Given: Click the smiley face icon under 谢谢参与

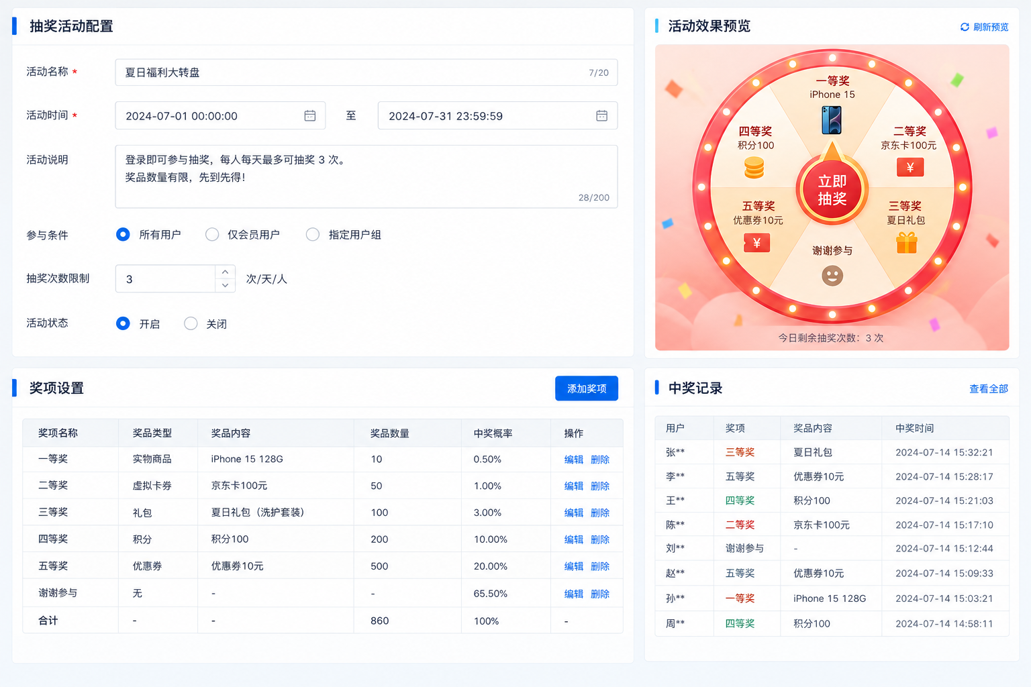Looking at the screenshot, I should [832, 276].
